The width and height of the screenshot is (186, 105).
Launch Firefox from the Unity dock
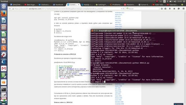click(4, 13)
